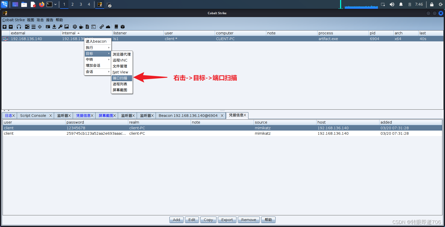Click the notification bell tray icon

click(x=401, y=4)
